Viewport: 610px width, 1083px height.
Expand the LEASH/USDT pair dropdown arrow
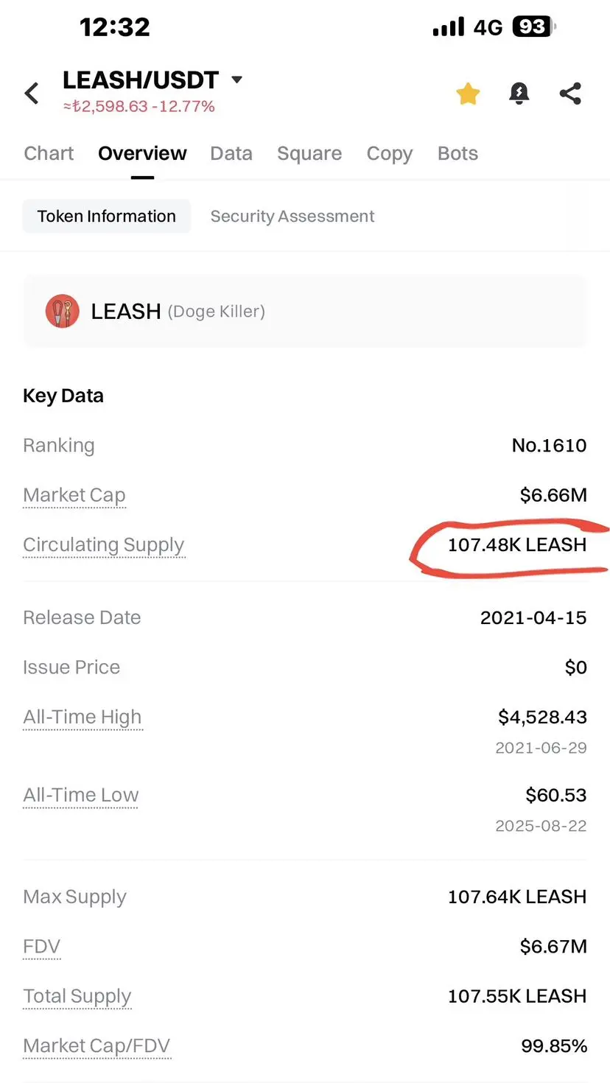236,80
